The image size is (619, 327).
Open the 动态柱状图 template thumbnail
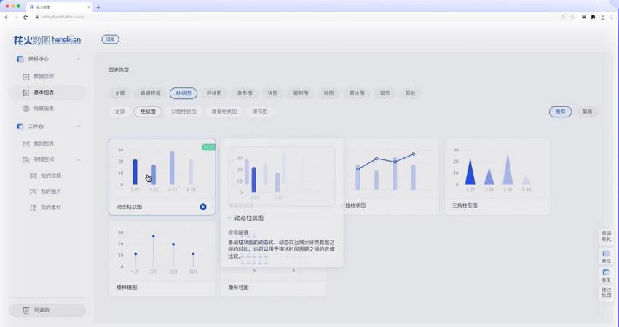tap(162, 168)
